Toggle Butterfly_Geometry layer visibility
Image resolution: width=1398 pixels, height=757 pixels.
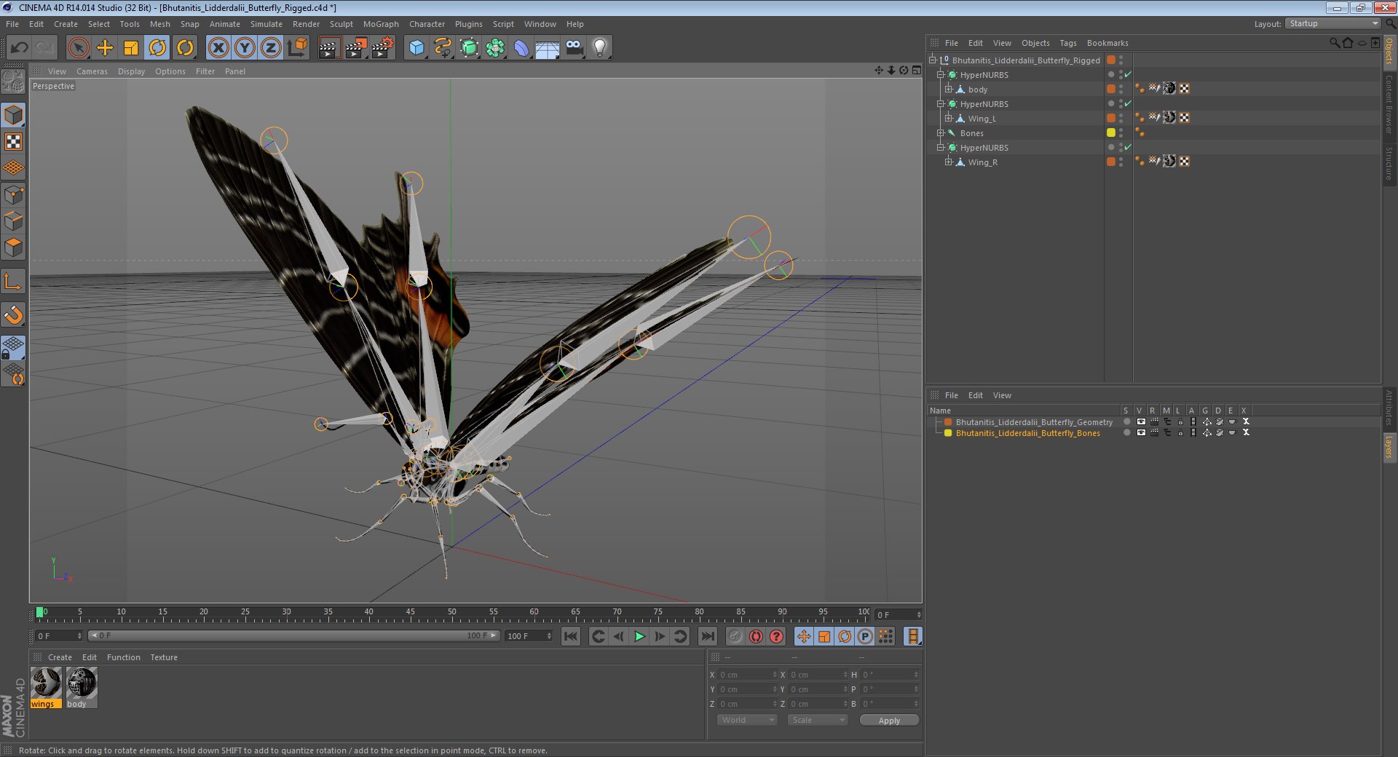click(x=1141, y=422)
